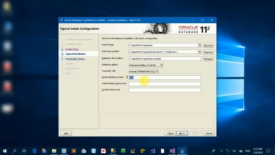Click the "Database edition" label
Viewport: 275px width, 155px height.
point(110,65)
